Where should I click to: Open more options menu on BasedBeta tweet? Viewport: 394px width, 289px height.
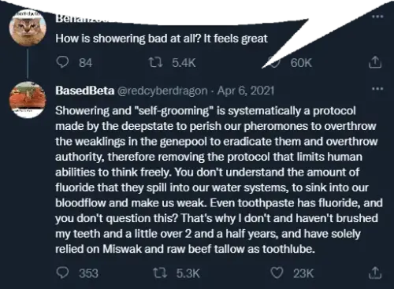click(377, 89)
